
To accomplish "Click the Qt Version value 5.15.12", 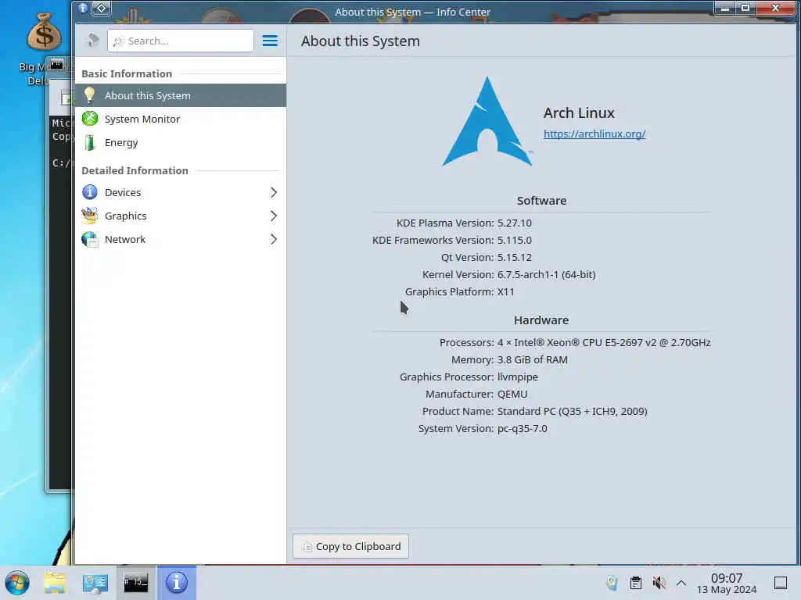I will click(x=515, y=257).
